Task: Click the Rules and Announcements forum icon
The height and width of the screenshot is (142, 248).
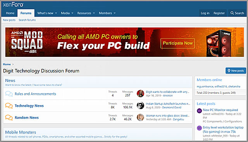Action: pyautogui.click(x=9, y=94)
